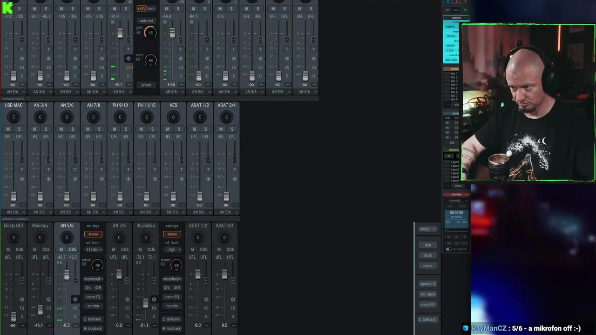Viewport: 596px width, 335px height.
Task: Toggle the instr. input mode
Action: pyautogui.click(x=152, y=9)
